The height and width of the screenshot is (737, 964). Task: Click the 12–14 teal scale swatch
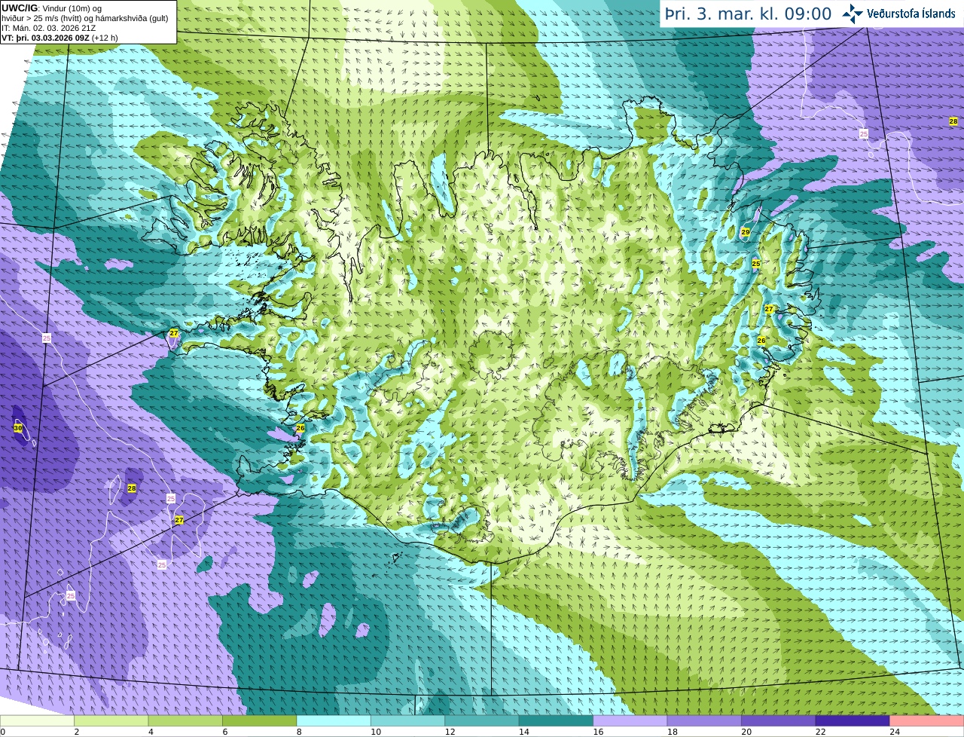click(x=483, y=720)
